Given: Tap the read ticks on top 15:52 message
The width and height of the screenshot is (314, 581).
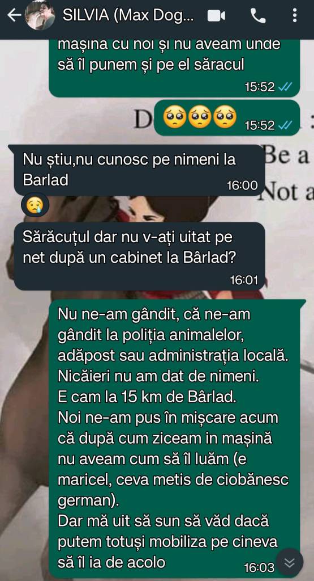Looking at the screenshot, I should 285,87.
